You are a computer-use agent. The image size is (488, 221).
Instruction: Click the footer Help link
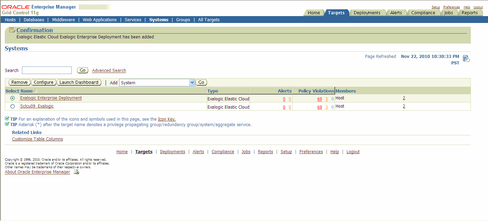(x=334, y=152)
